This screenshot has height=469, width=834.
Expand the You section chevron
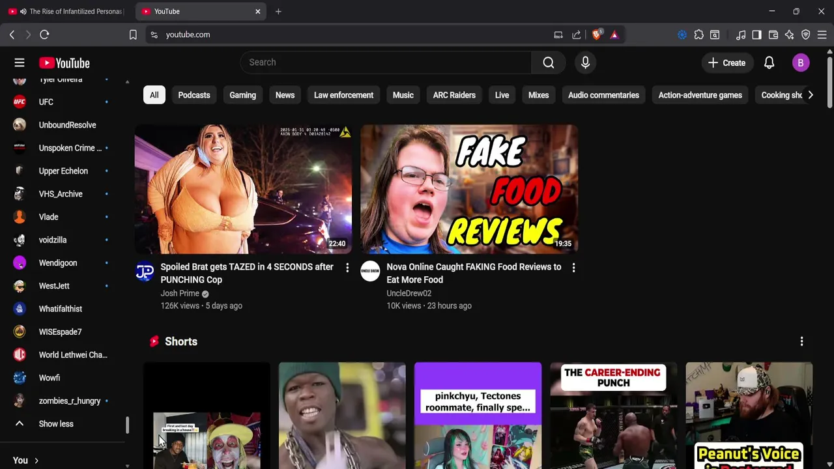click(36, 461)
